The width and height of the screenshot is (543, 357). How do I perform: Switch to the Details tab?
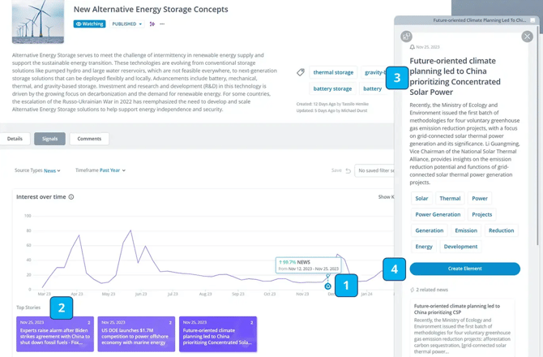[15, 139]
